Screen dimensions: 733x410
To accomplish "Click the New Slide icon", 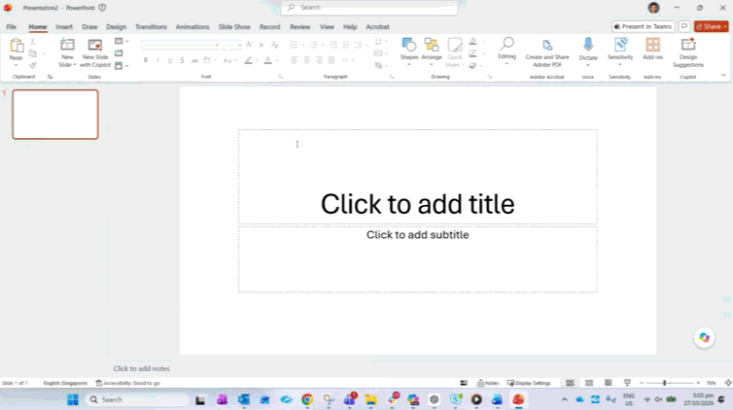I will 67,45.
